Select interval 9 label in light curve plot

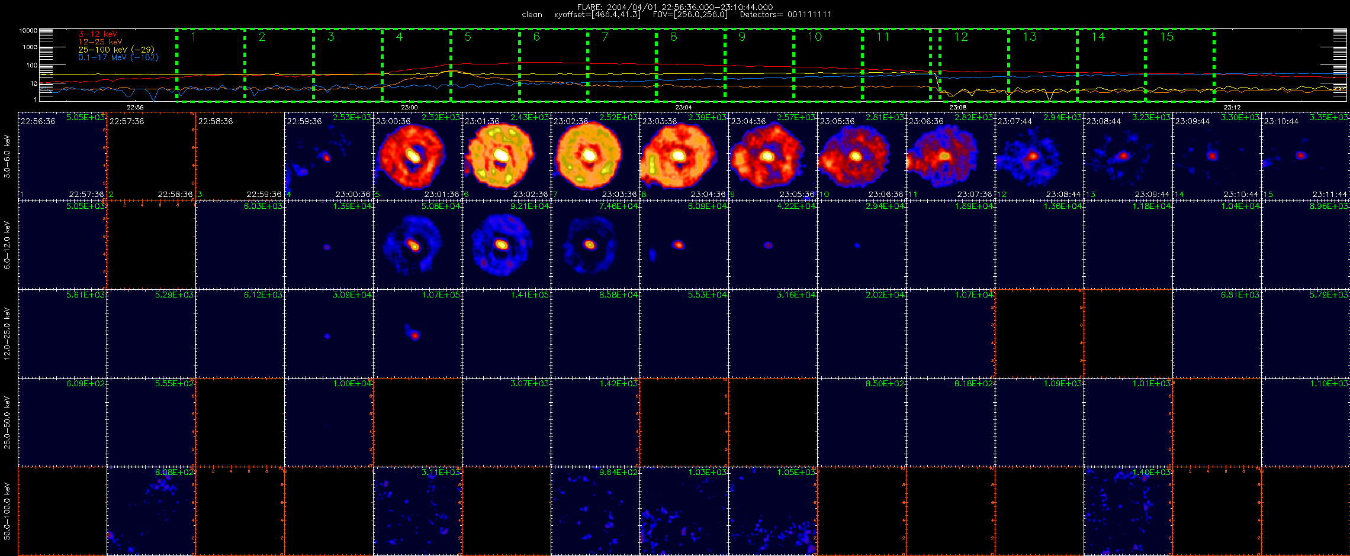point(742,37)
